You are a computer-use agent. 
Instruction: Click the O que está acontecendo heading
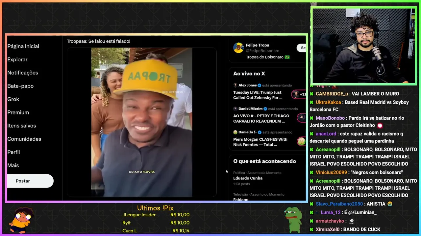(264, 161)
